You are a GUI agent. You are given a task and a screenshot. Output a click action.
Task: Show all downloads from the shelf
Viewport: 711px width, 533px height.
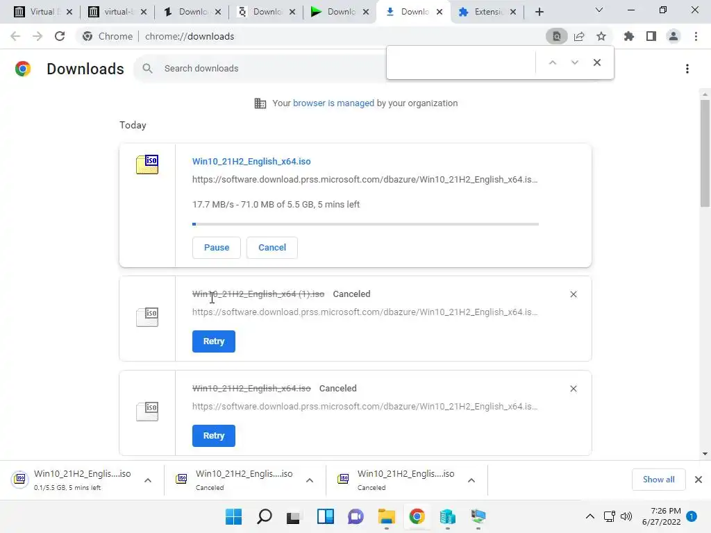pyautogui.click(x=658, y=480)
